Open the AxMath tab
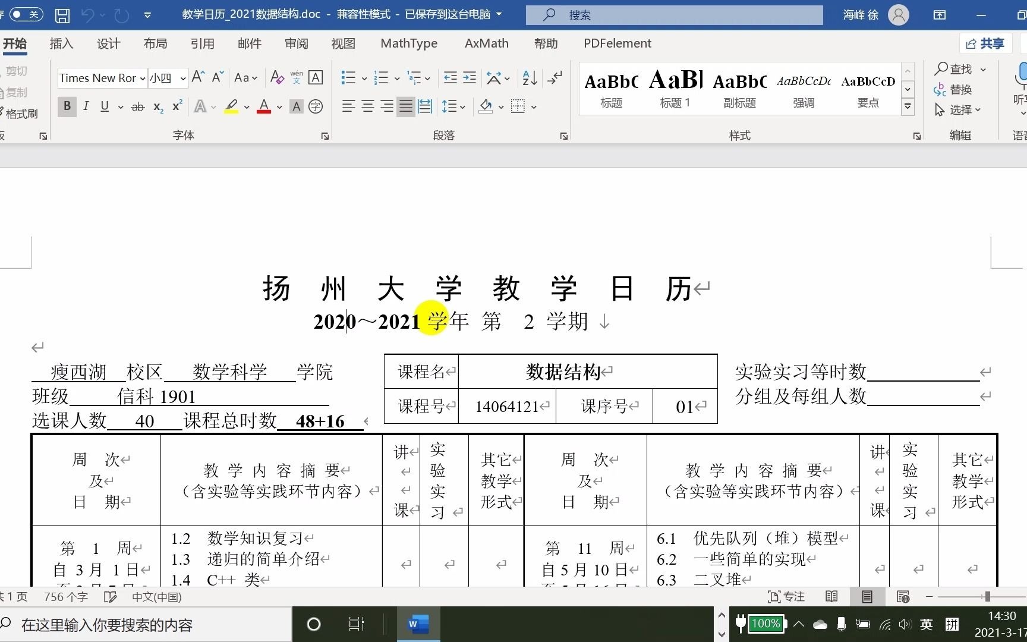The height and width of the screenshot is (642, 1027). click(487, 43)
